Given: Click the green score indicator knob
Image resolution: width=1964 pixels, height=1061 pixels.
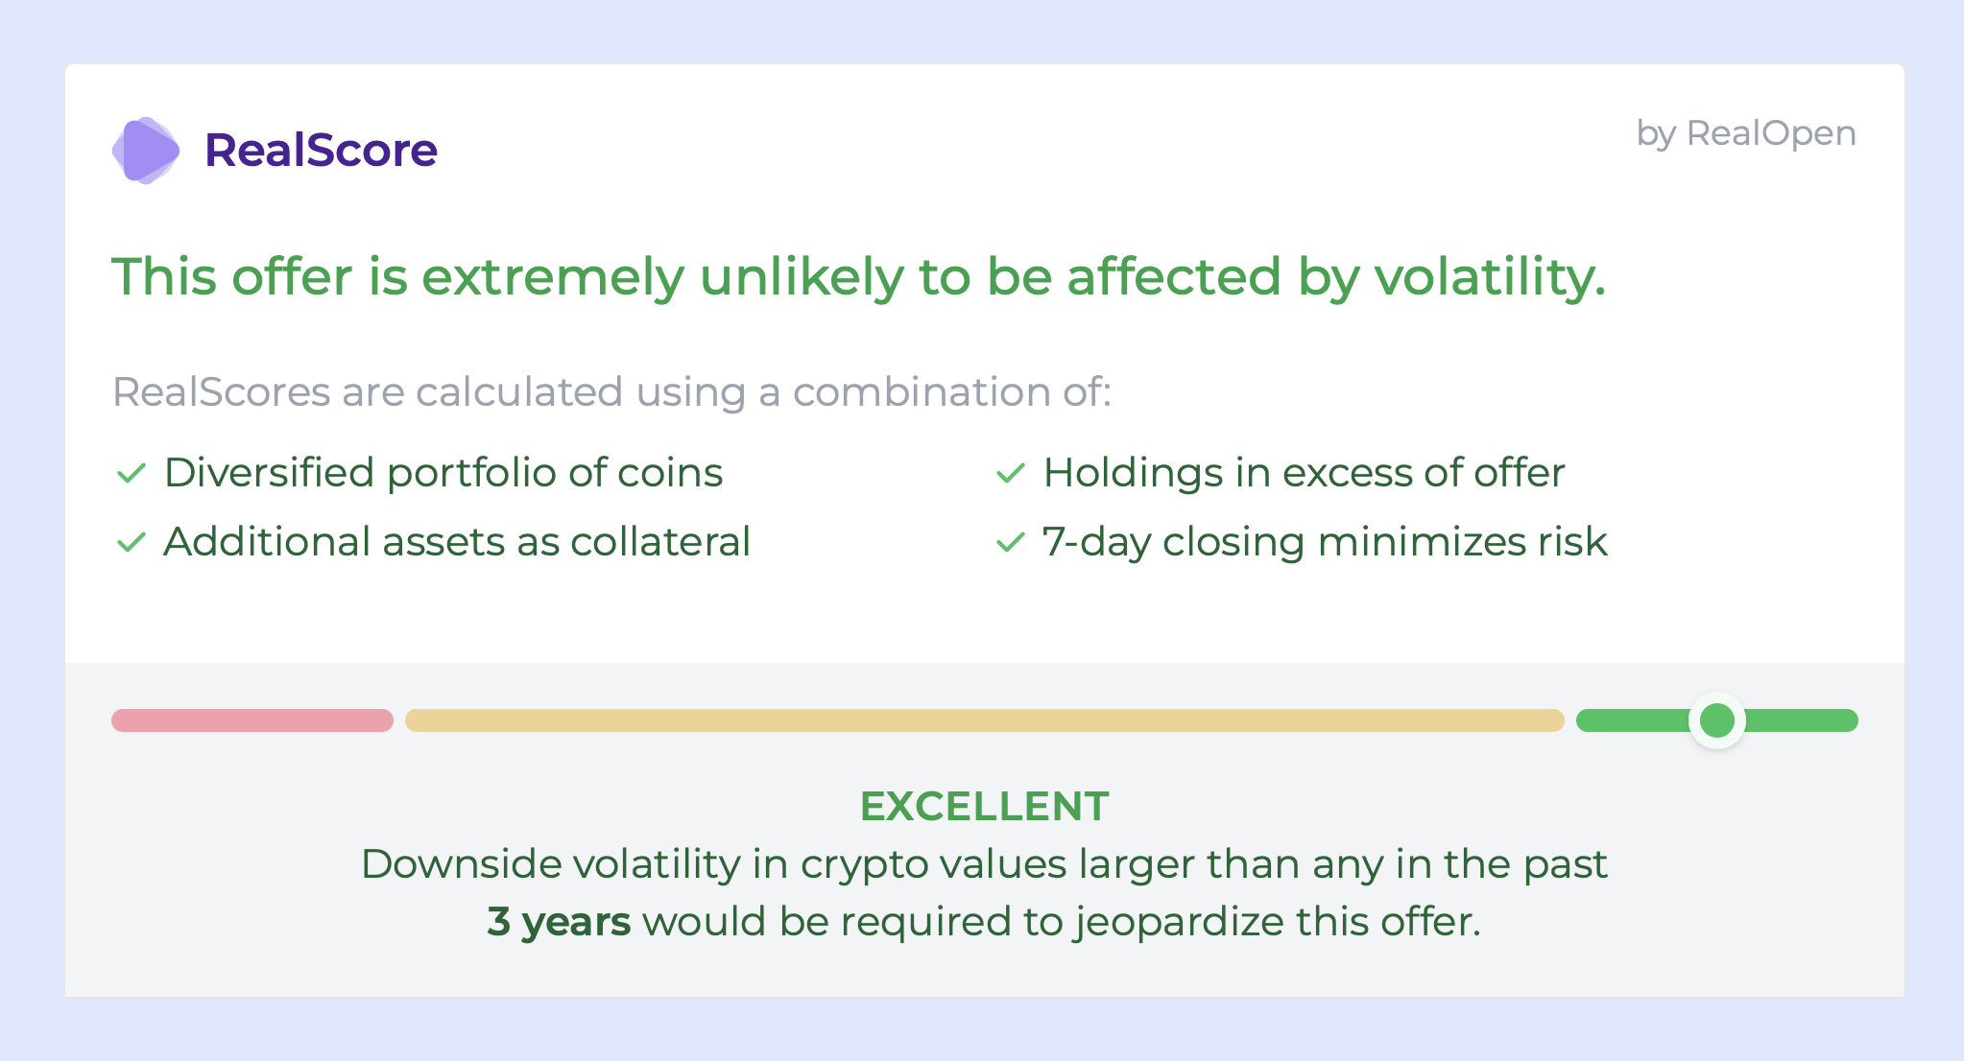Looking at the screenshot, I should tap(1716, 720).
